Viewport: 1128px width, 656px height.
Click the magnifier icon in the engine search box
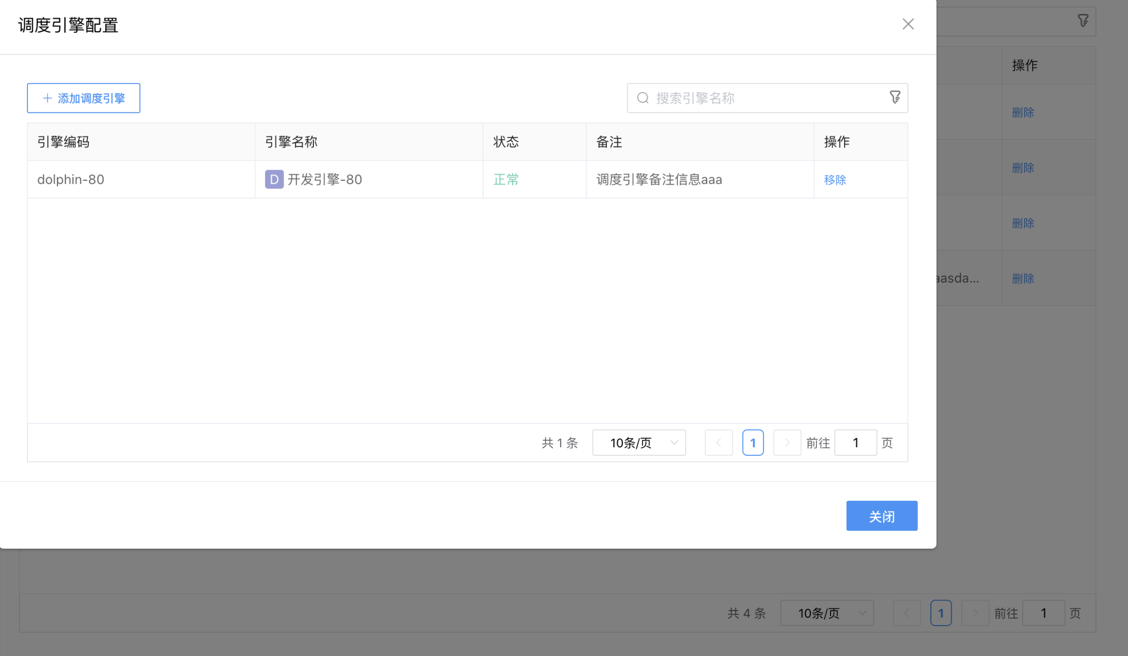click(643, 98)
